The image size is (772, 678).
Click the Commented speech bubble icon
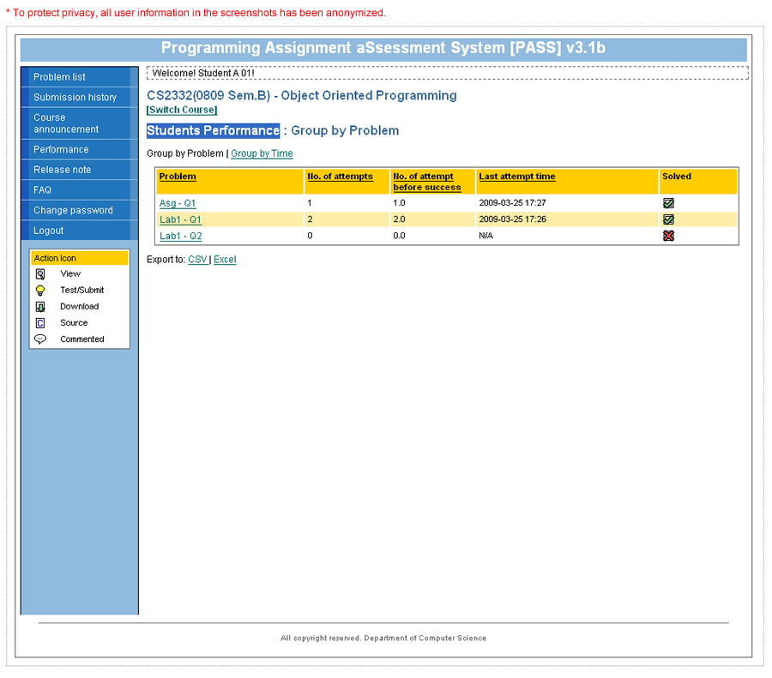pos(40,339)
